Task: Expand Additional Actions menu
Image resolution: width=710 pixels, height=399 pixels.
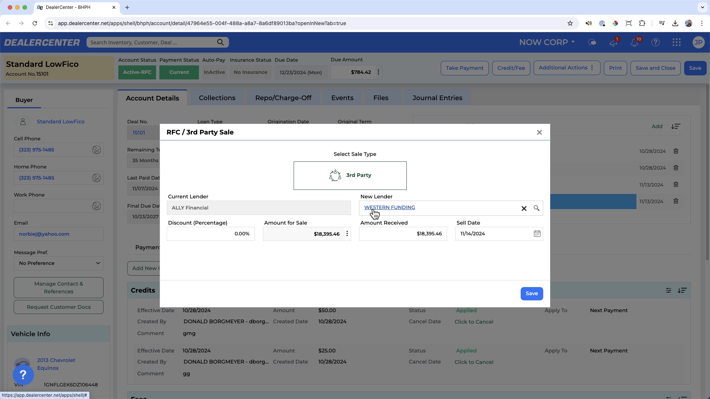Action: click(x=567, y=68)
